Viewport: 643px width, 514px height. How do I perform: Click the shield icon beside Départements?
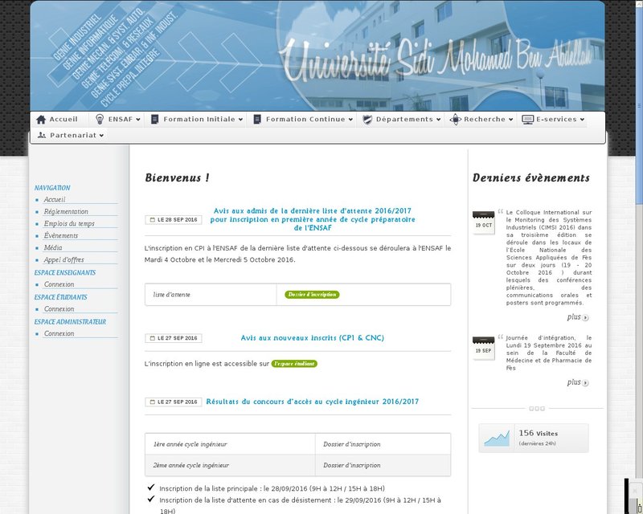(x=367, y=120)
